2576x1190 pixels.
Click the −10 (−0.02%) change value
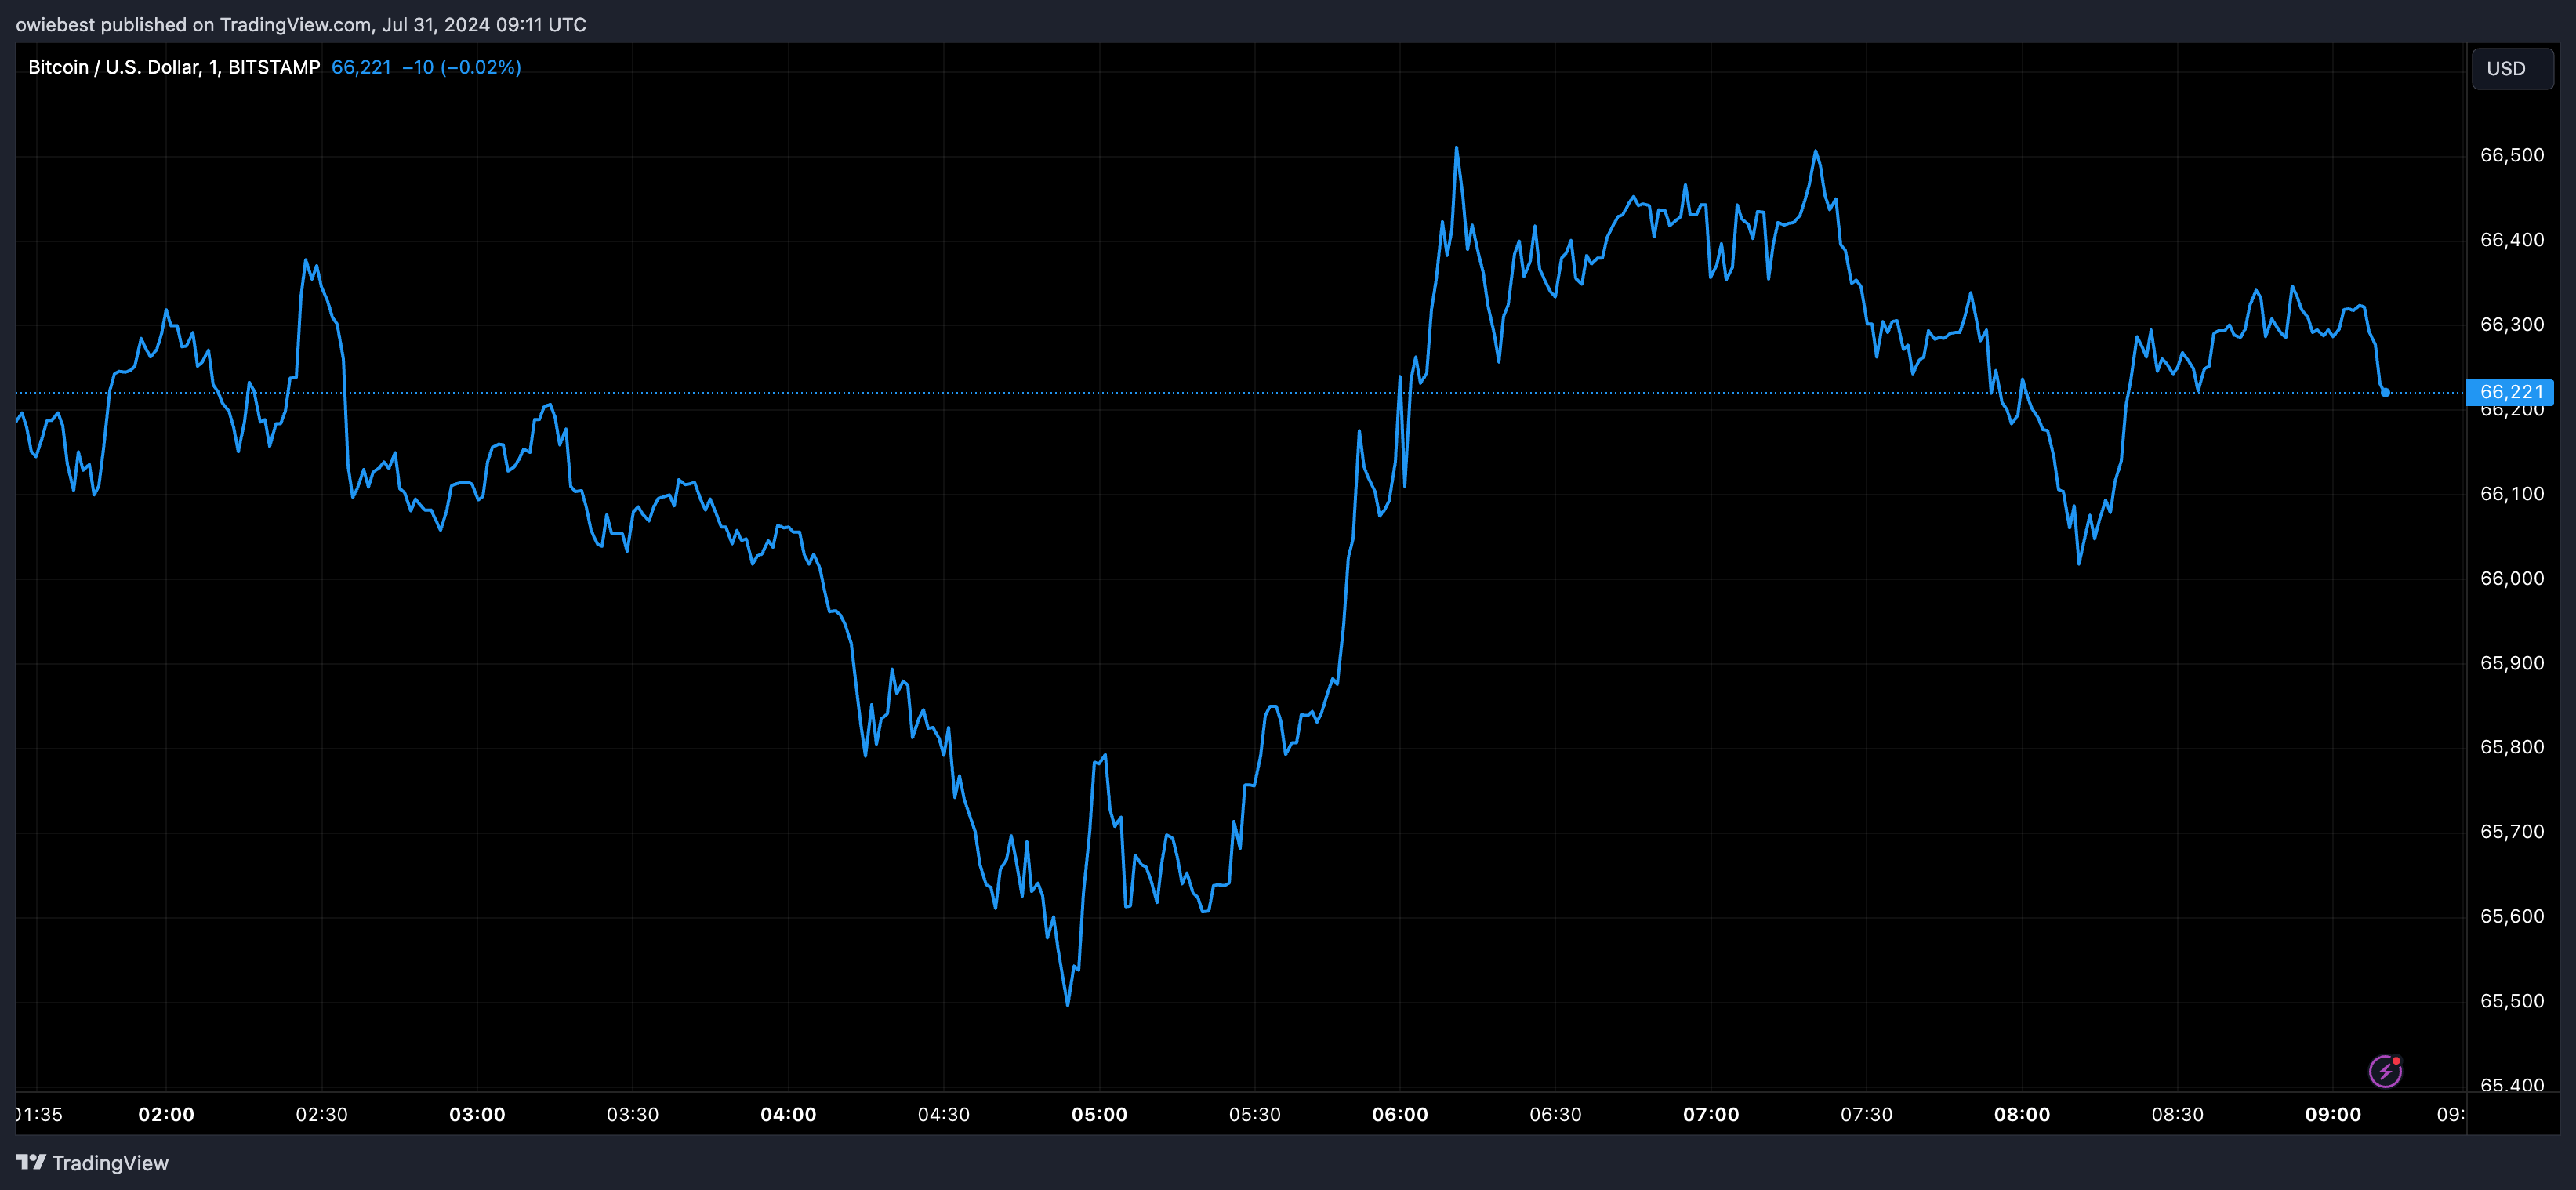461,67
